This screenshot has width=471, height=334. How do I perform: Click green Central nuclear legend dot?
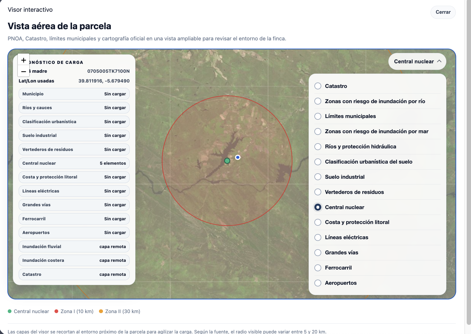pos(10,311)
